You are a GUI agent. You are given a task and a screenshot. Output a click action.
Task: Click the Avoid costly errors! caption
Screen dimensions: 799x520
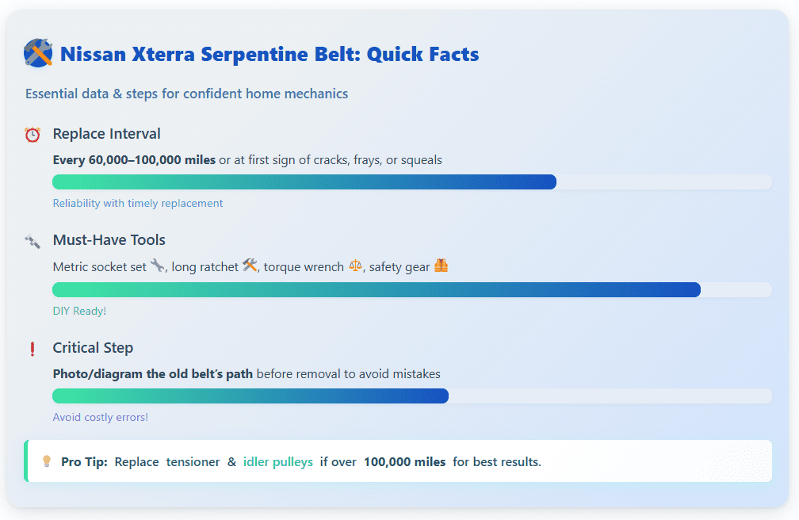pyautogui.click(x=101, y=417)
